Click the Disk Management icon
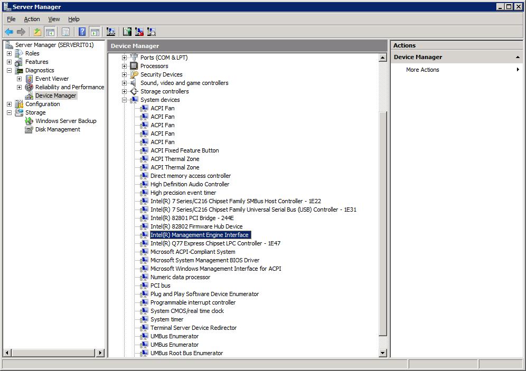The width and height of the screenshot is (526, 371). coord(29,129)
